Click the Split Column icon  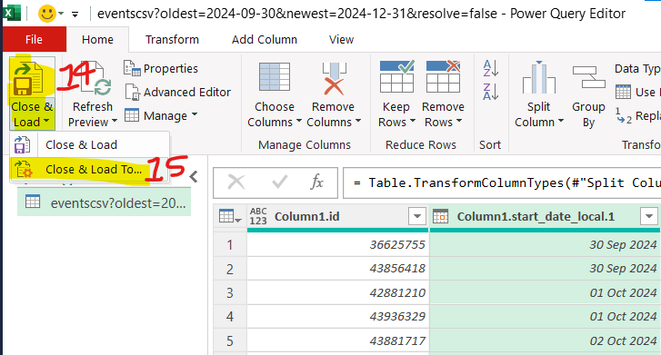pos(539,77)
